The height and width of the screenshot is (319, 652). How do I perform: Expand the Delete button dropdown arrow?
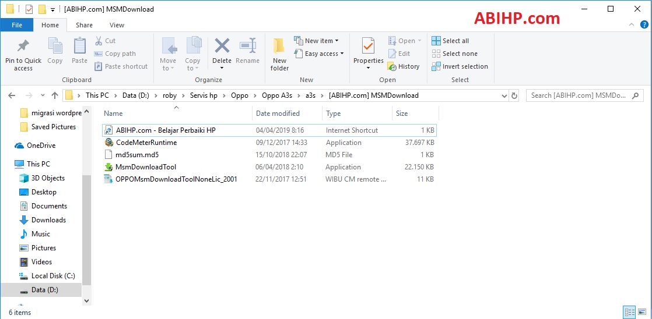click(x=222, y=68)
